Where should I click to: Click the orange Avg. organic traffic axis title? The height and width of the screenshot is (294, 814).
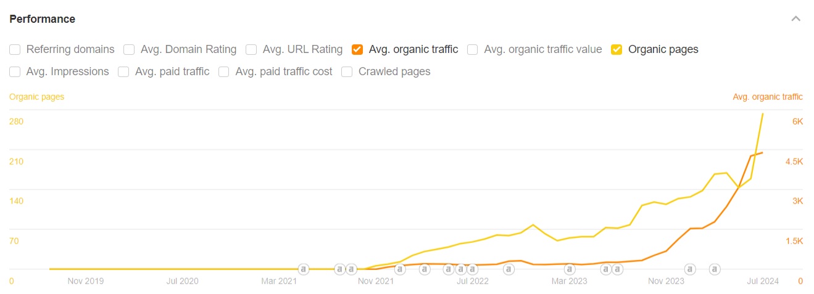click(x=767, y=97)
